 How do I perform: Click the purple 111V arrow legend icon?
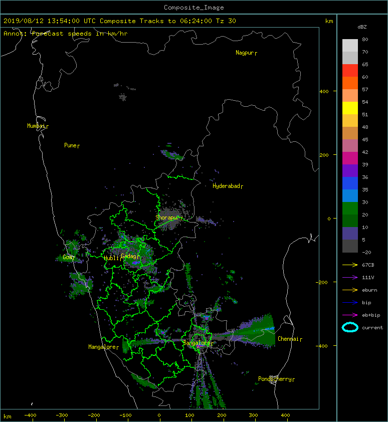[350, 278]
